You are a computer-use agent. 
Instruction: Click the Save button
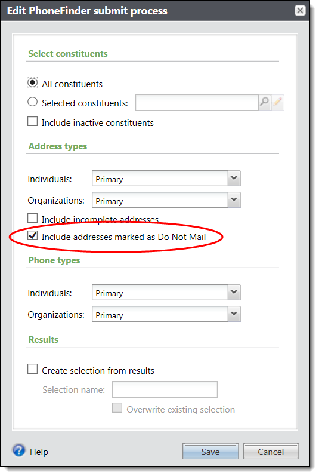point(210,452)
